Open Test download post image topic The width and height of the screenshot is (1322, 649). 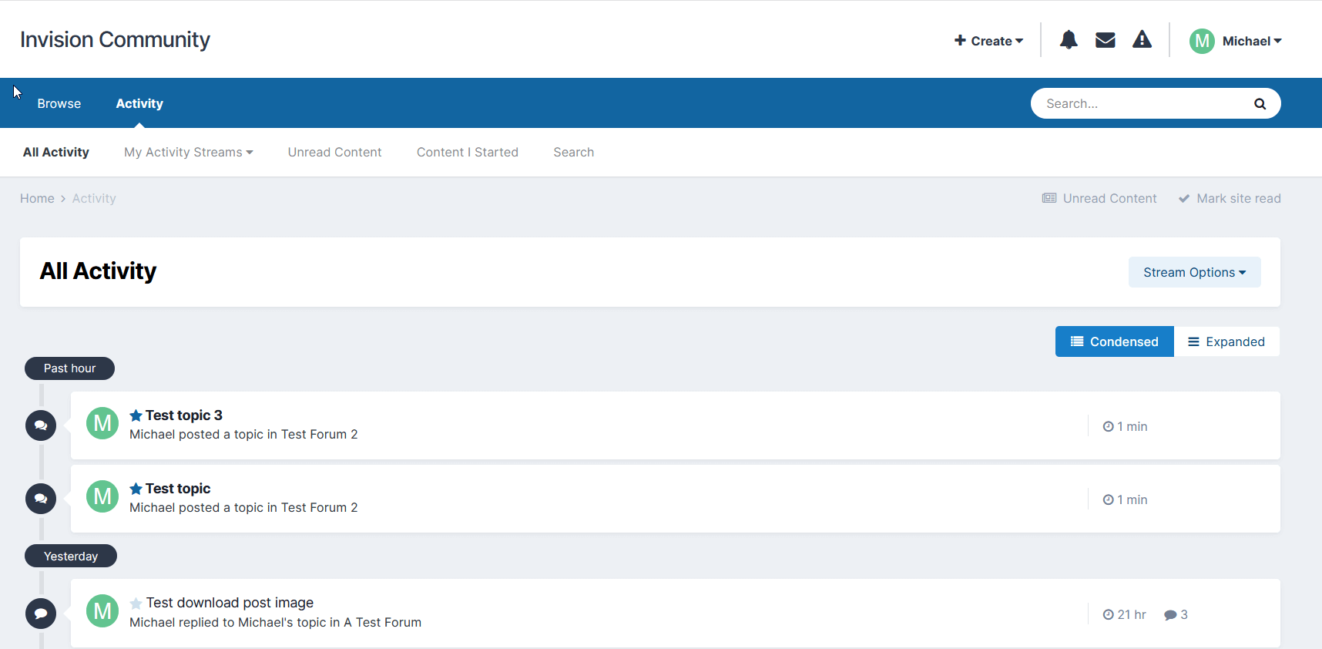230,603
